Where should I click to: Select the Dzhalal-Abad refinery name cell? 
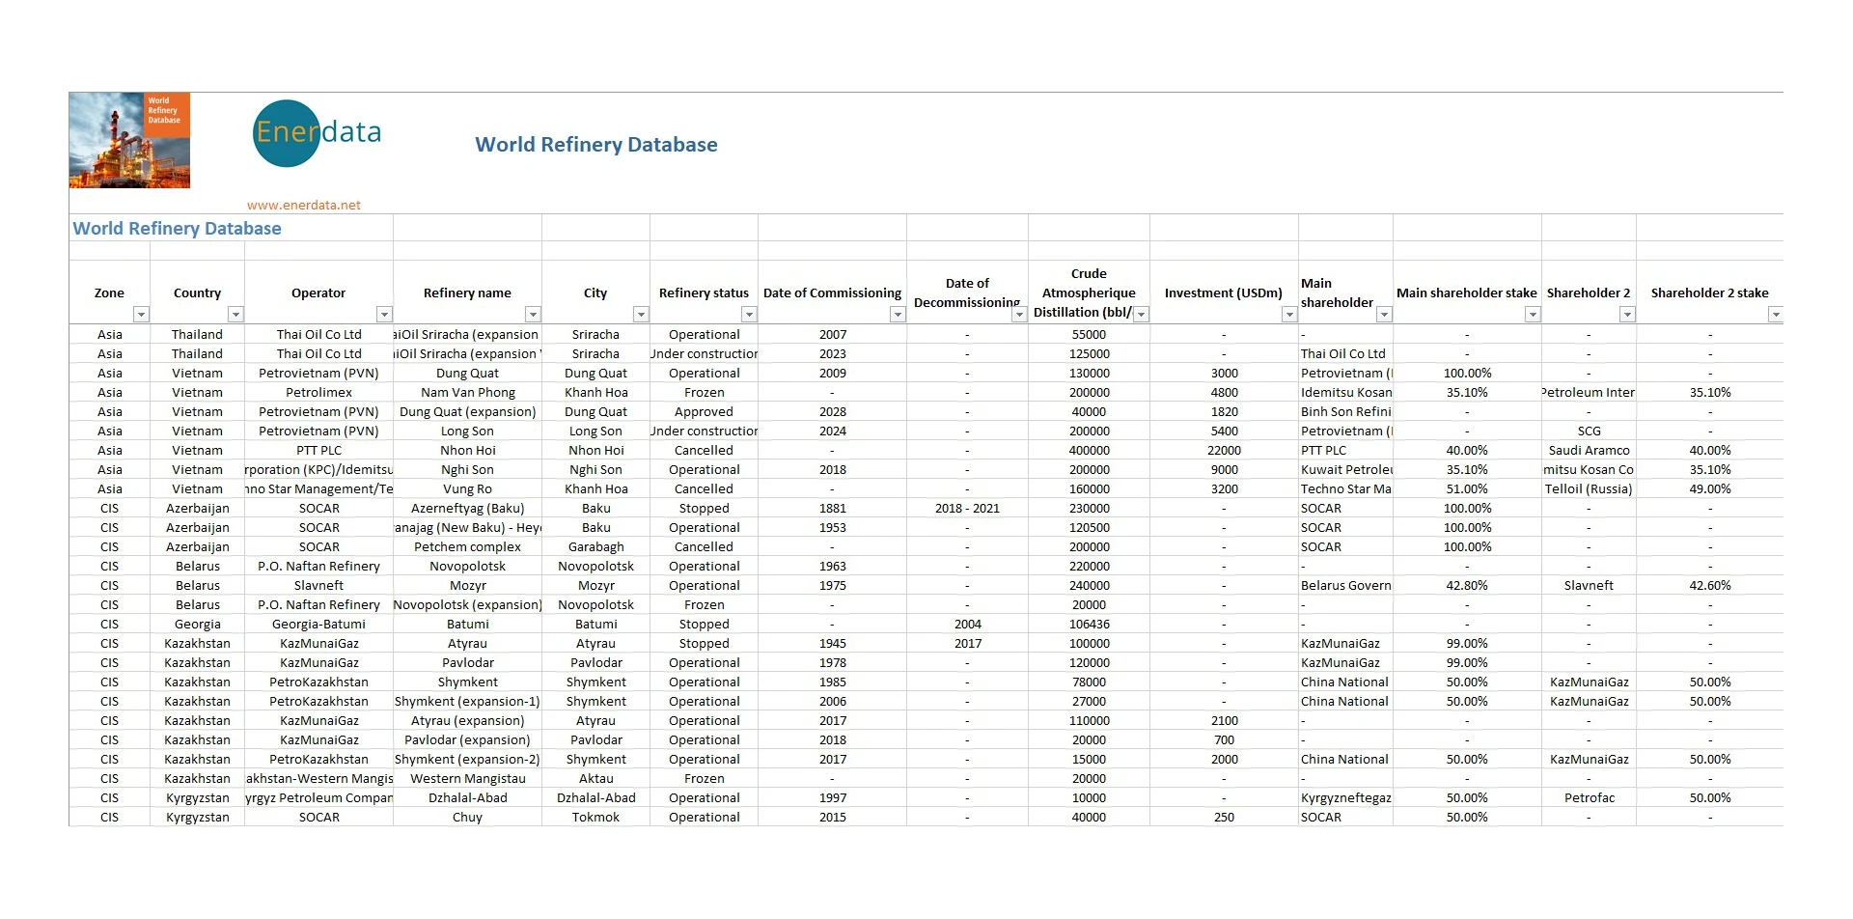pyautogui.click(x=467, y=797)
